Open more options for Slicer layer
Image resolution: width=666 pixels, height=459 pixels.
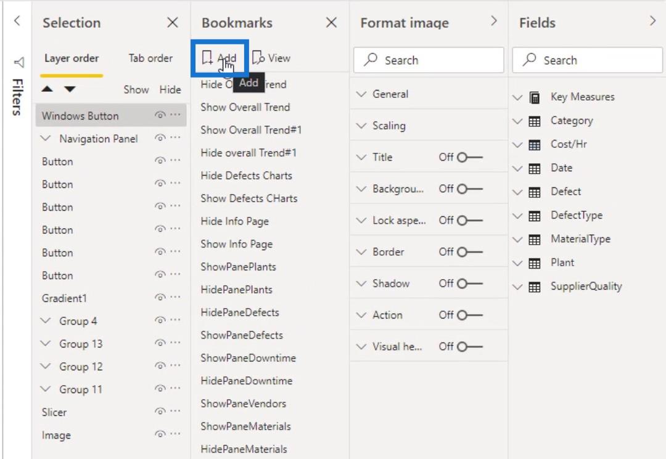(x=175, y=411)
